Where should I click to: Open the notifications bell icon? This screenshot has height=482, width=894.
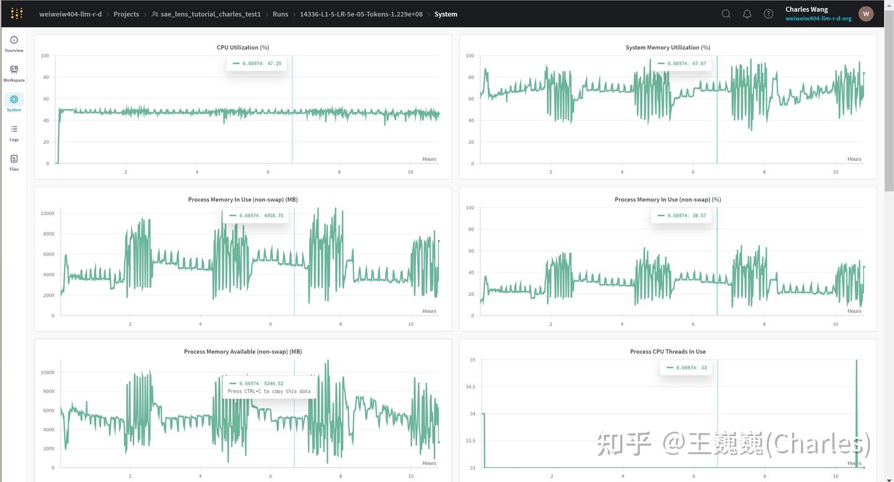(x=747, y=14)
